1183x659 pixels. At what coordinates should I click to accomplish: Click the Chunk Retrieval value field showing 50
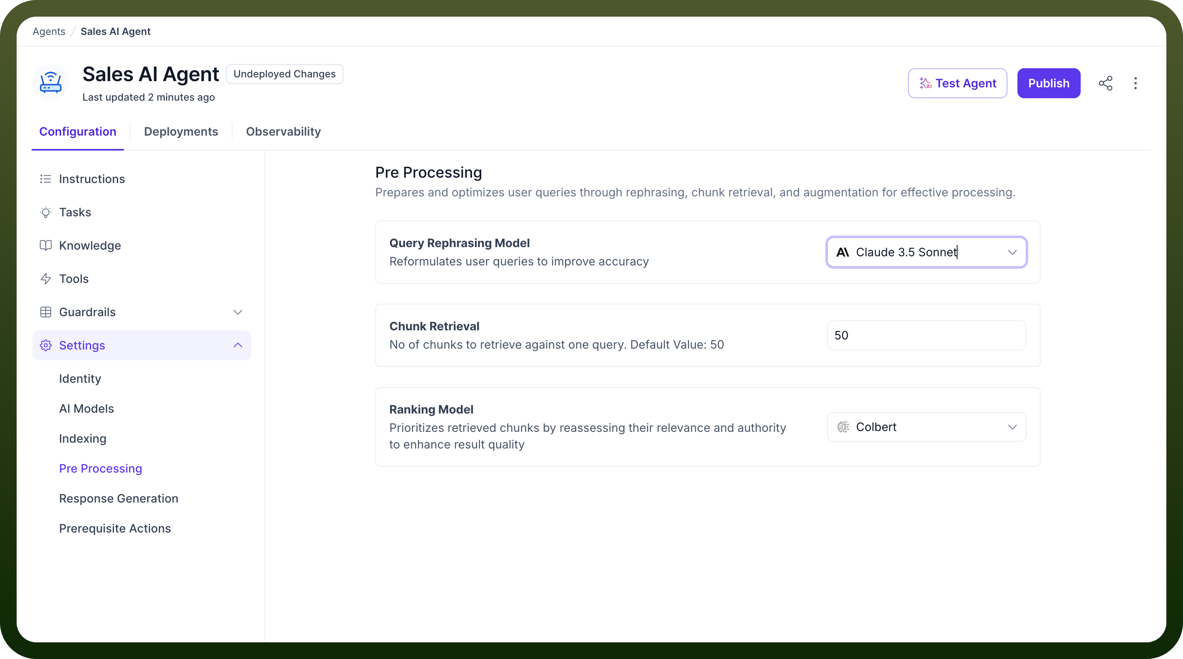click(x=926, y=335)
